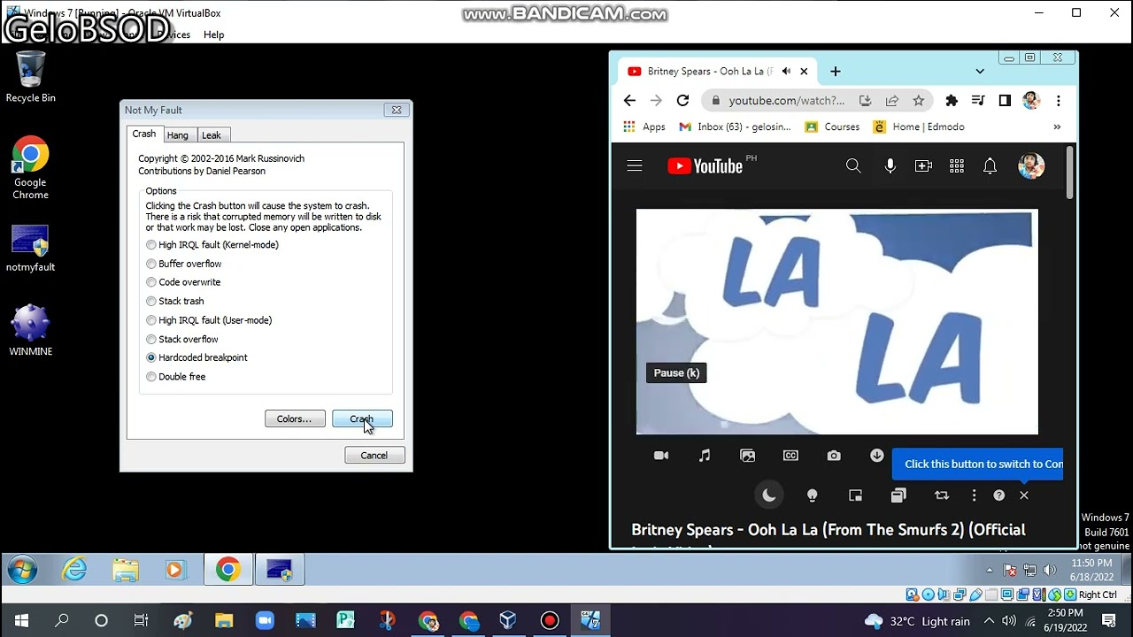Select the Google Chrome desktop shortcut

pos(30,168)
